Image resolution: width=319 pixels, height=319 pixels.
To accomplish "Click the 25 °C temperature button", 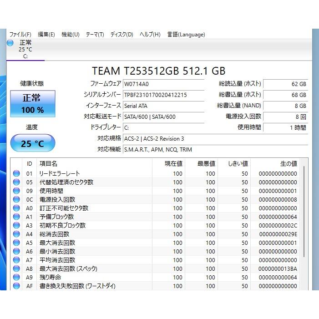I will point(33,143).
